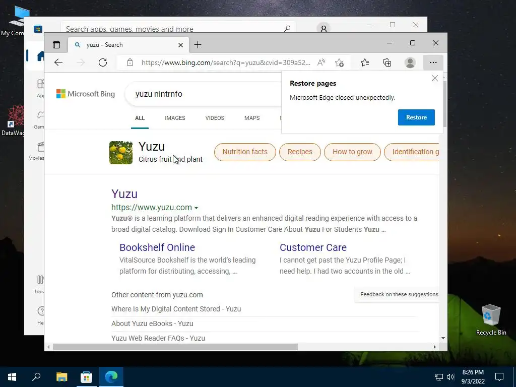
Task: Open taskbar search magnifier
Action: coord(36,377)
